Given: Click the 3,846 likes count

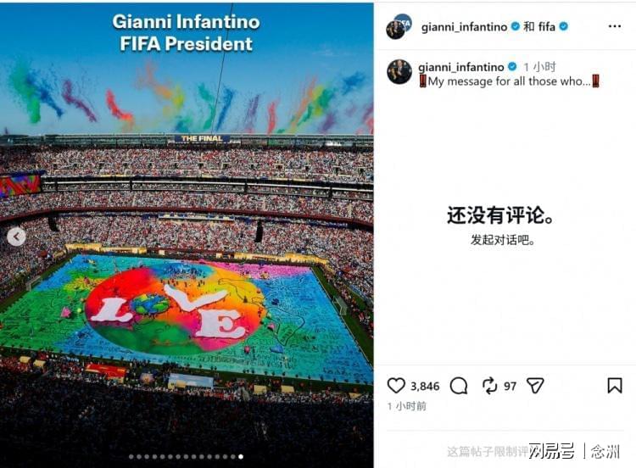Looking at the screenshot, I should coord(425,386).
